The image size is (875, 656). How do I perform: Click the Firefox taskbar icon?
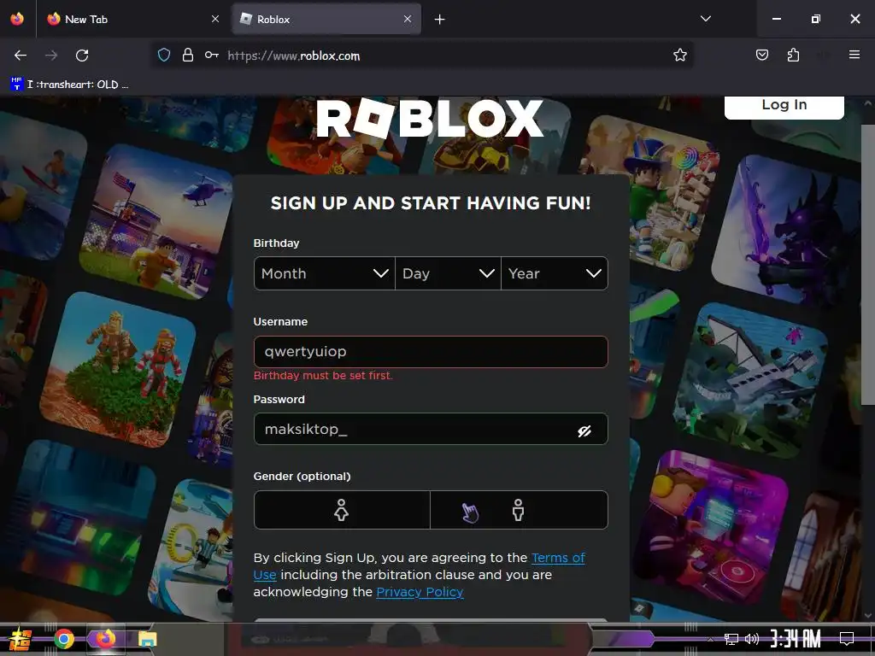pos(105,639)
